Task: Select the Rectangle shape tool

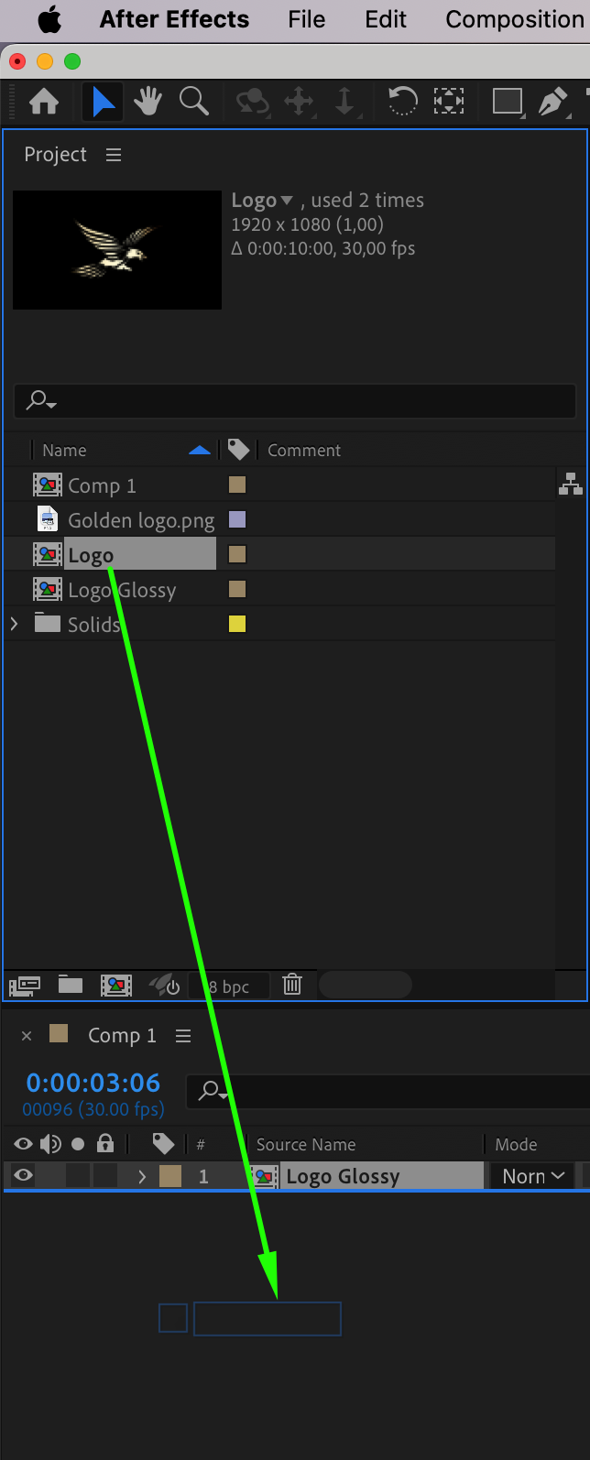Action: 507,102
